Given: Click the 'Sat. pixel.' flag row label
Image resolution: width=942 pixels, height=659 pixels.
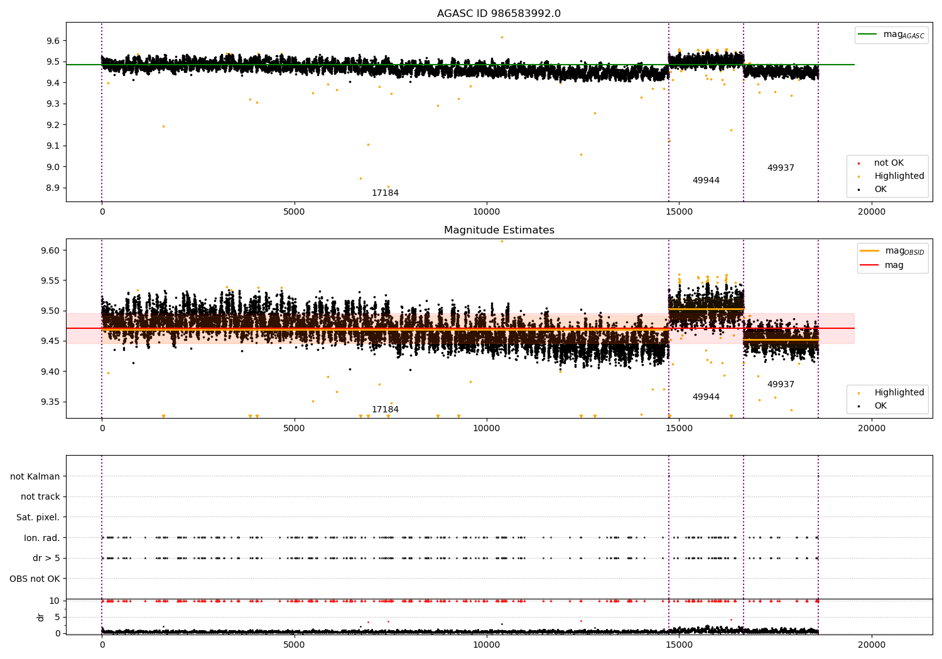Looking at the screenshot, I should coord(38,518).
